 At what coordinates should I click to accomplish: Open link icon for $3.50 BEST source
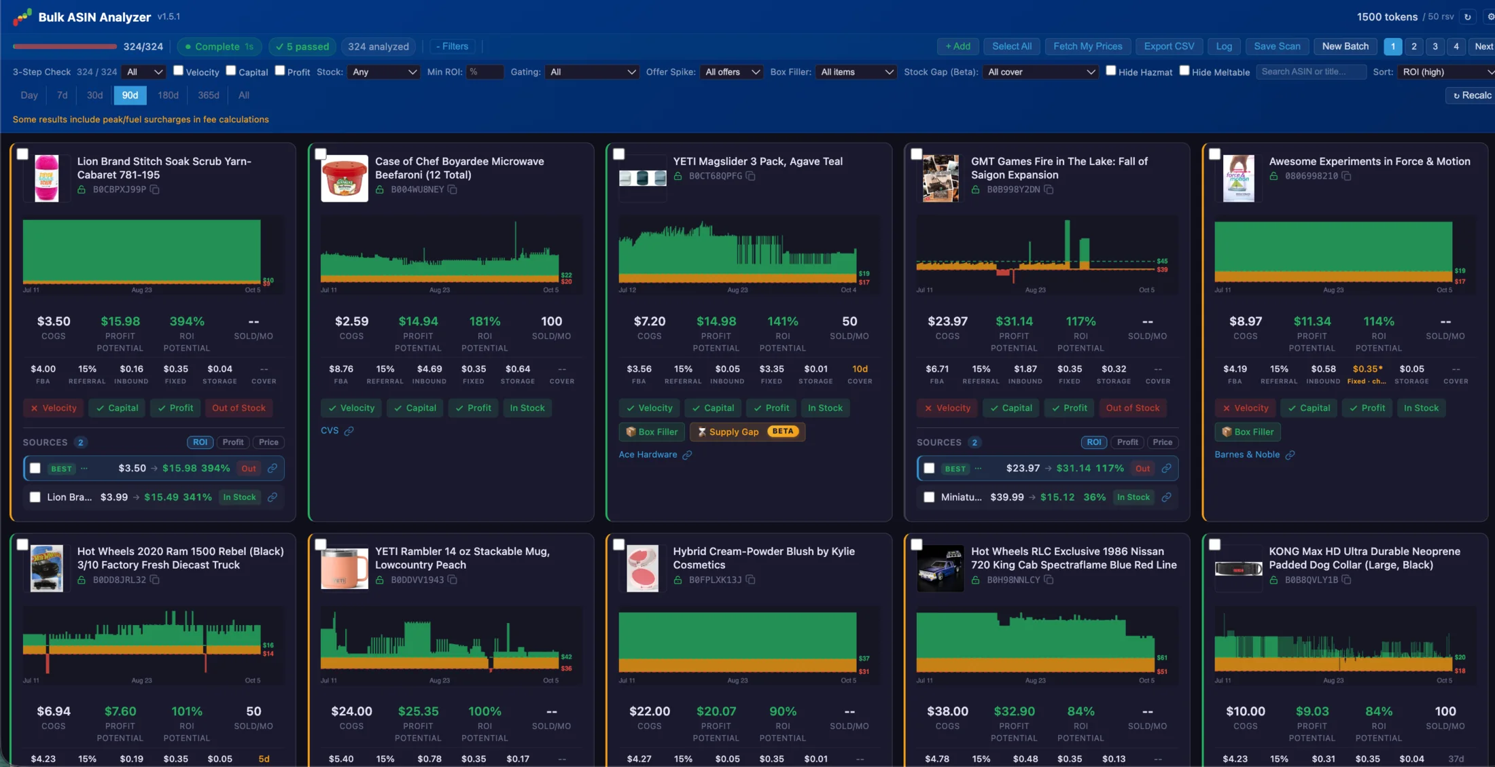tap(272, 468)
